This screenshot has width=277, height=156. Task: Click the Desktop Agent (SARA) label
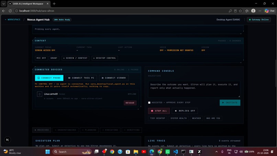click(x=228, y=20)
